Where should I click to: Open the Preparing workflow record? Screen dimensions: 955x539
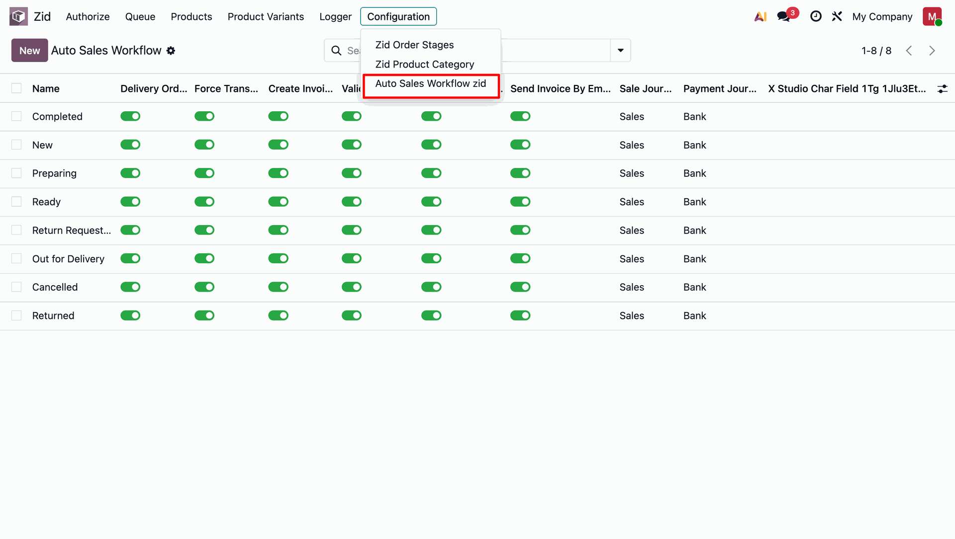pos(54,173)
